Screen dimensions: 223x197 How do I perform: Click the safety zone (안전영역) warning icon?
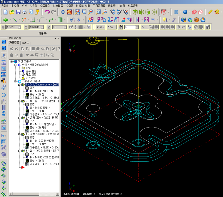pos(23,78)
